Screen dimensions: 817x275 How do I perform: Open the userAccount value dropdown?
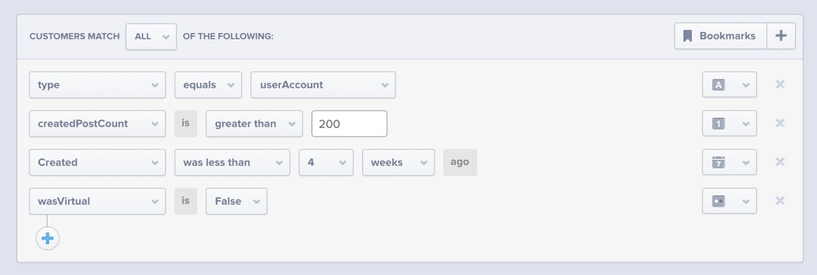(x=323, y=85)
